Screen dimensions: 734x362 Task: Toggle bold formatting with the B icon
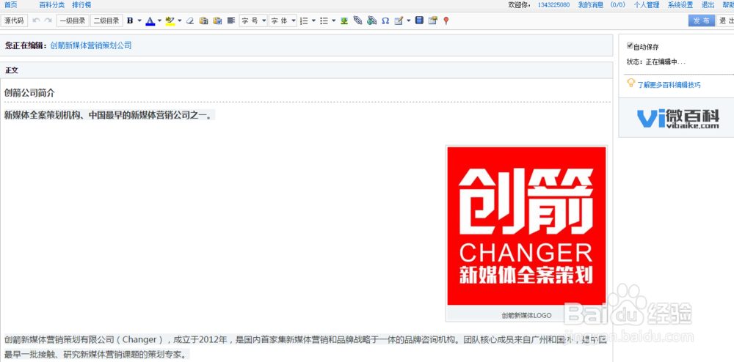coord(130,21)
